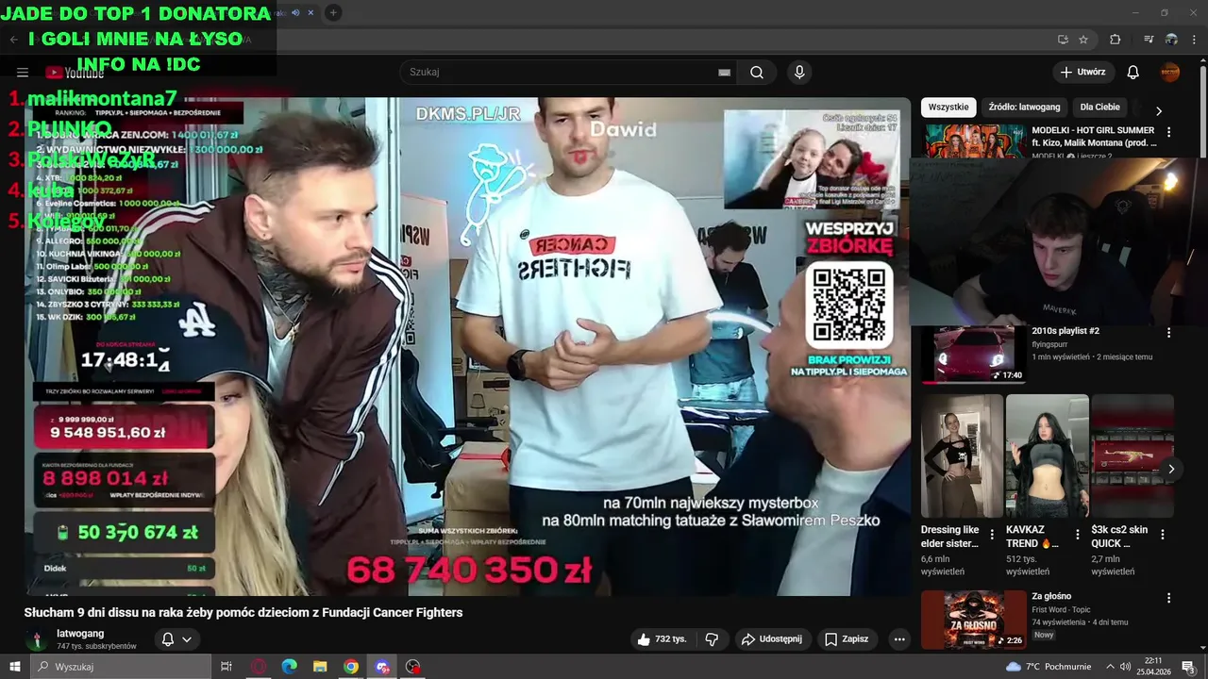Open the on-screen keyboard icon in search

[724, 73]
